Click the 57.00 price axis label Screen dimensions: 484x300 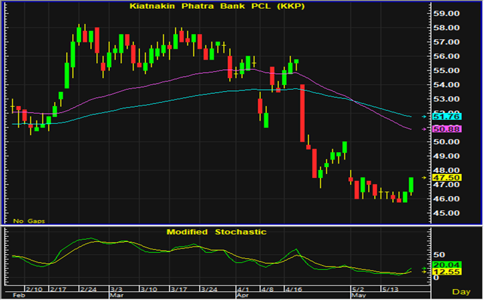(x=446, y=42)
